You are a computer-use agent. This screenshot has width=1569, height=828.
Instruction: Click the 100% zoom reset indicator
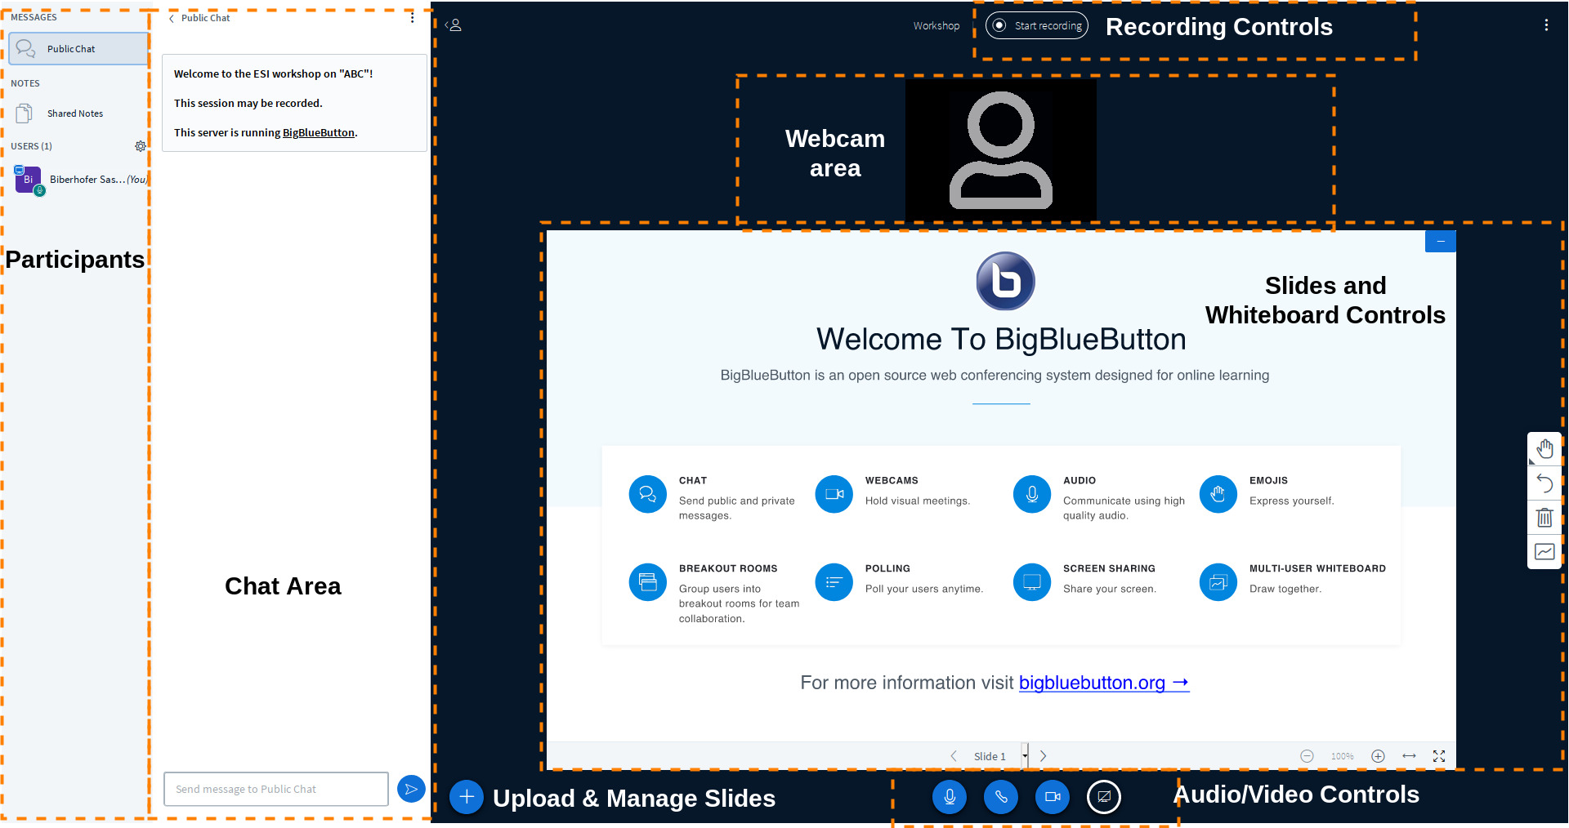[x=1343, y=757]
